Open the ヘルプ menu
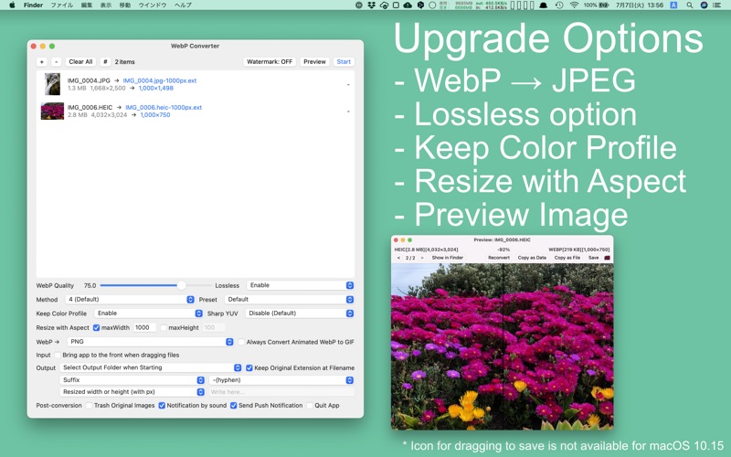731x457 pixels. (183, 5)
